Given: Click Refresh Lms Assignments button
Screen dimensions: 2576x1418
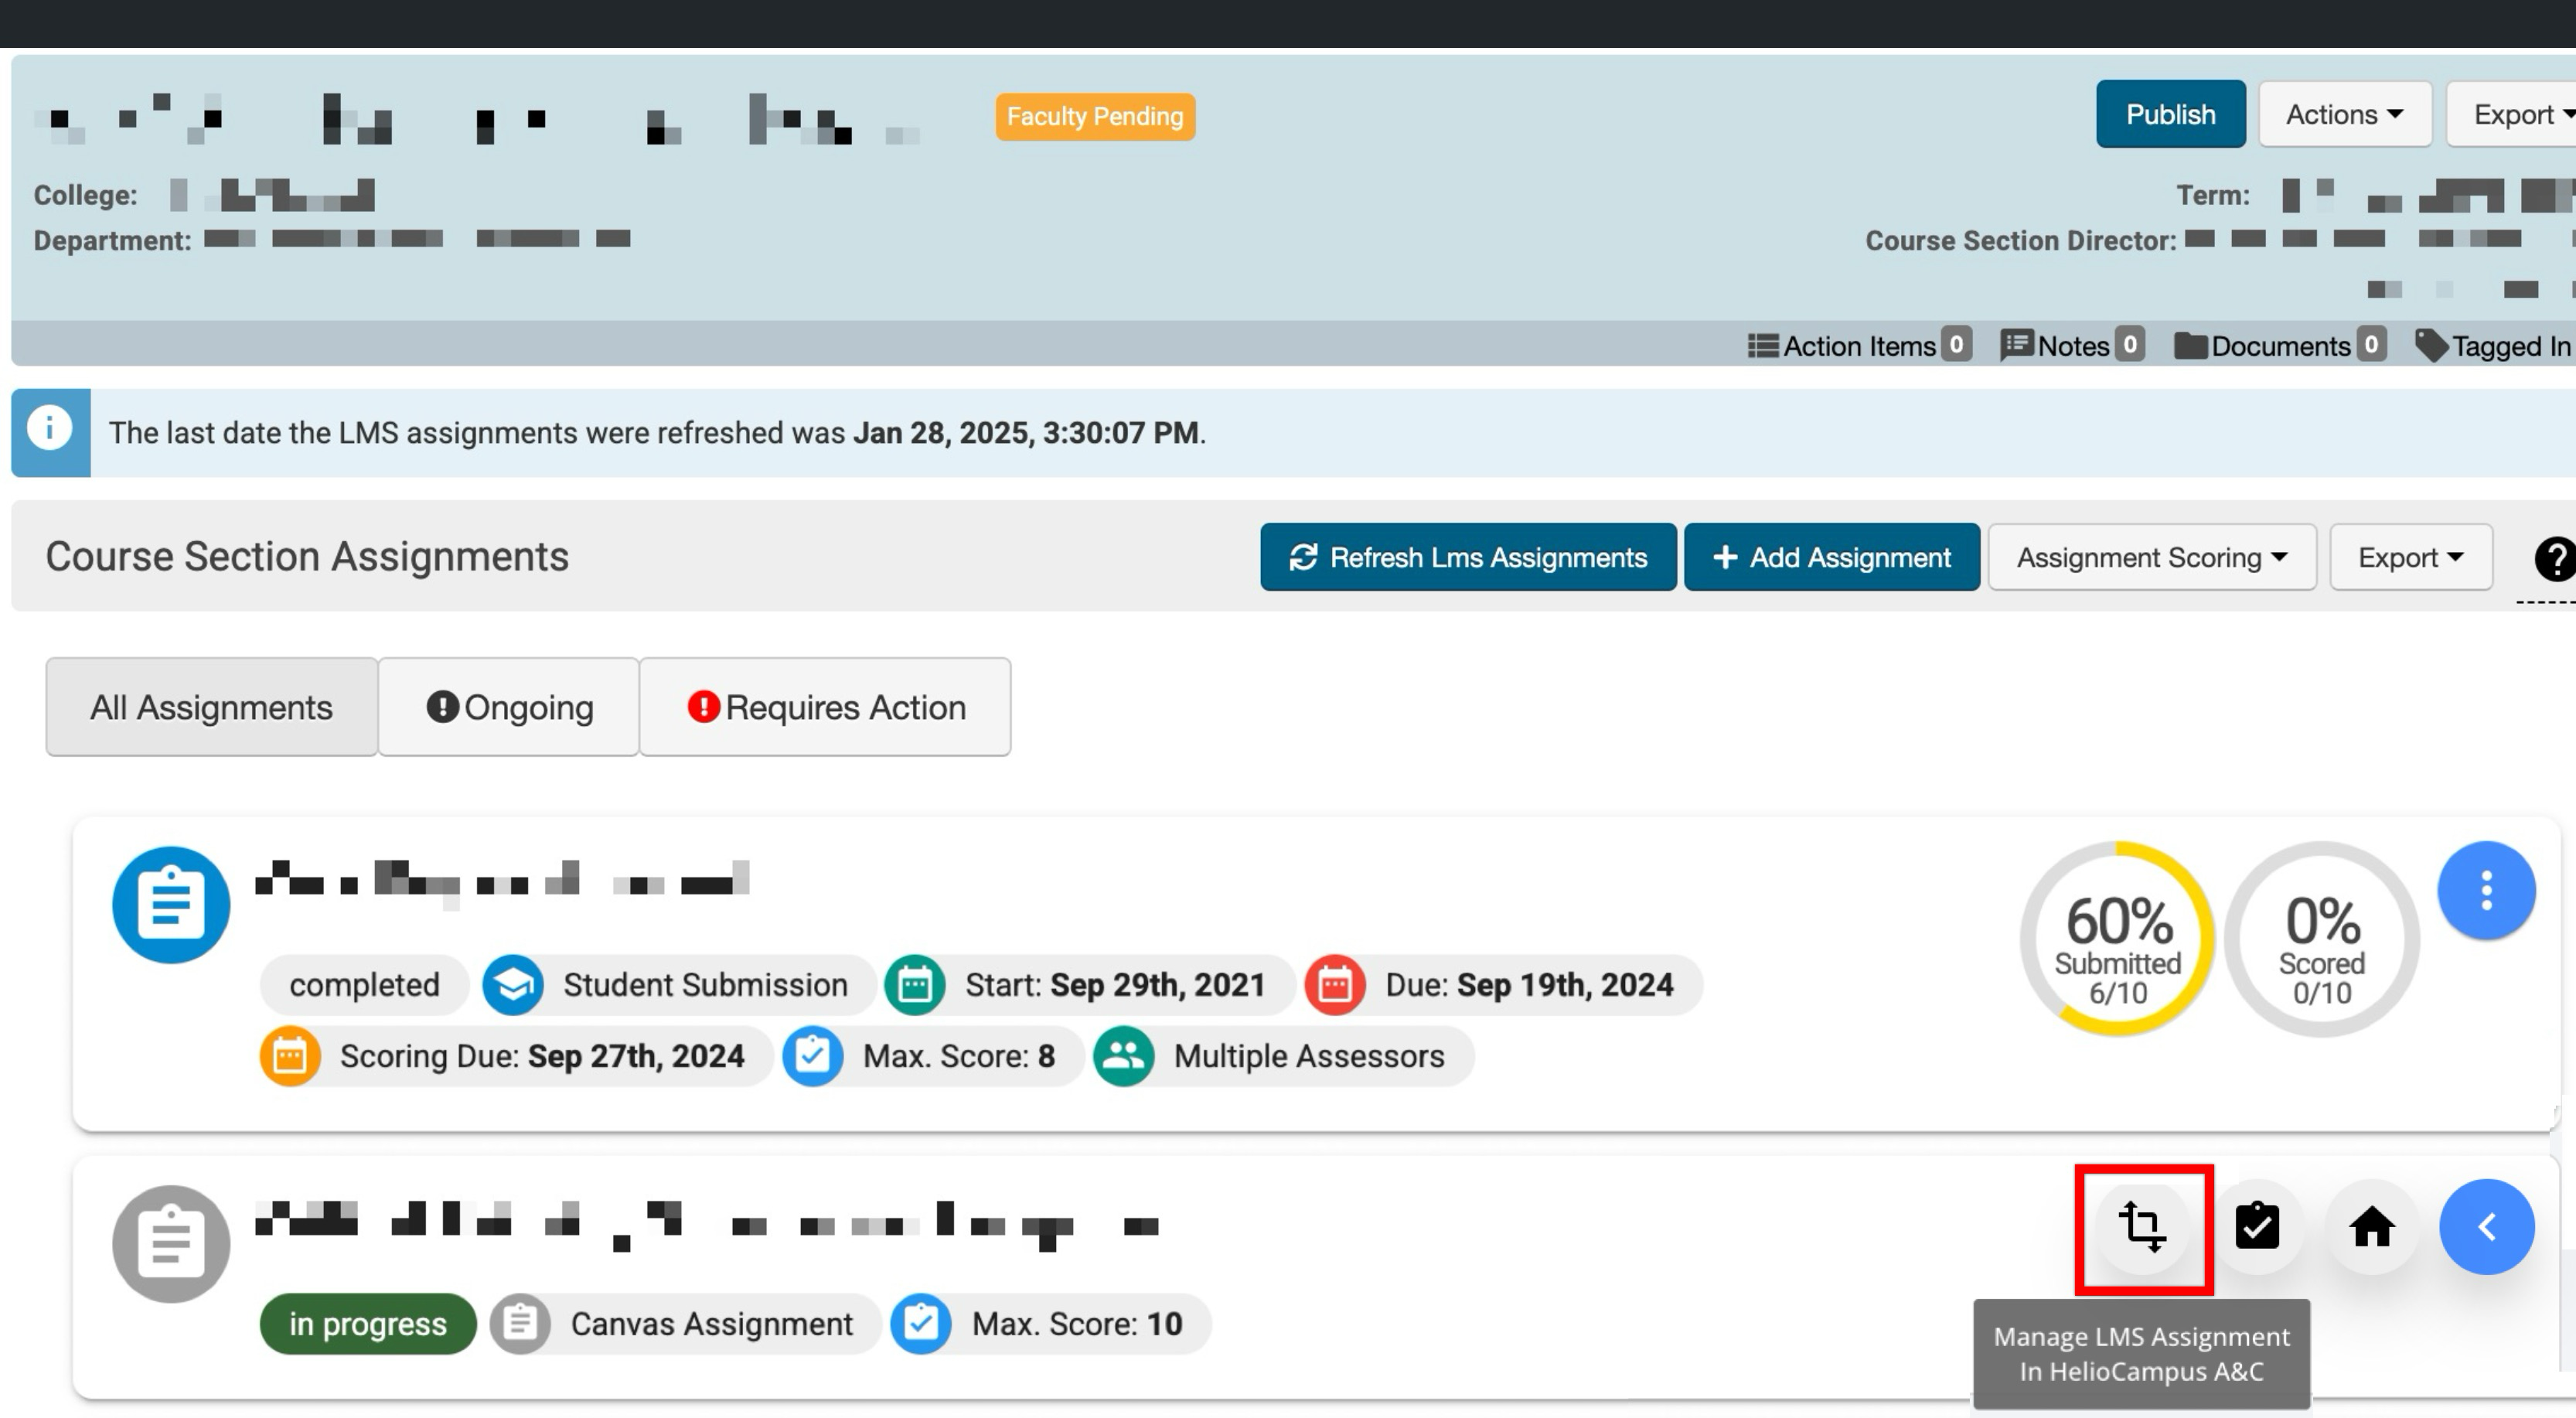Looking at the screenshot, I should [x=1467, y=558].
